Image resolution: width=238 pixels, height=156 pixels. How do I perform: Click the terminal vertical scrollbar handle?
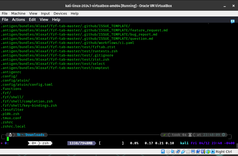point(237,146)
